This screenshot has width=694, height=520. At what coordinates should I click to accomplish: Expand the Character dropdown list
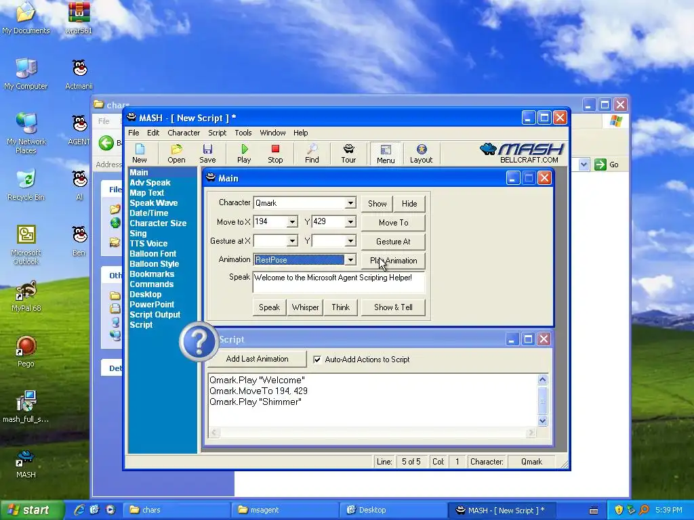click(x=350, y=203)
